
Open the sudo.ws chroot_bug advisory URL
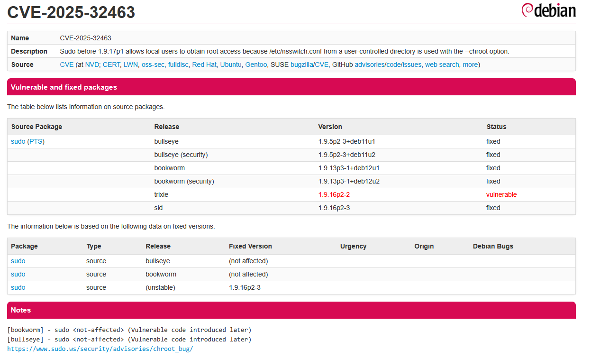tap(100, 349)
